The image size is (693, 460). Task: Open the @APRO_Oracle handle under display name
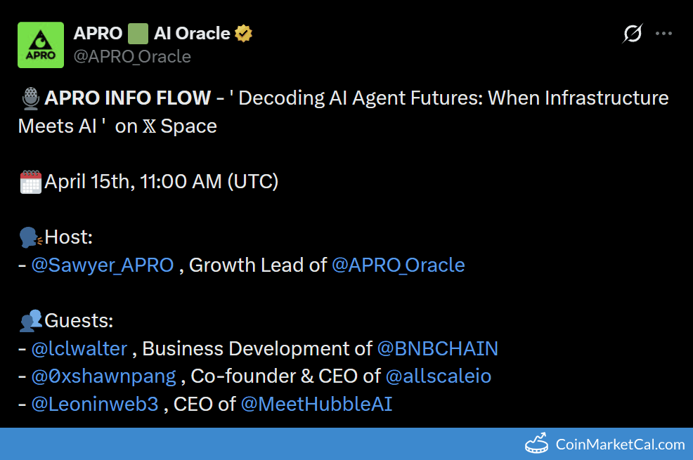132,56
